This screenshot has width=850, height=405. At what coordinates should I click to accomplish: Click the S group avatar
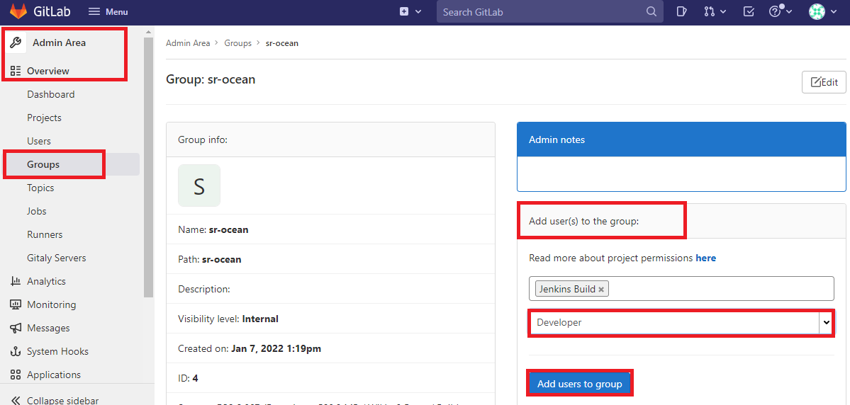tap(199, 186)
